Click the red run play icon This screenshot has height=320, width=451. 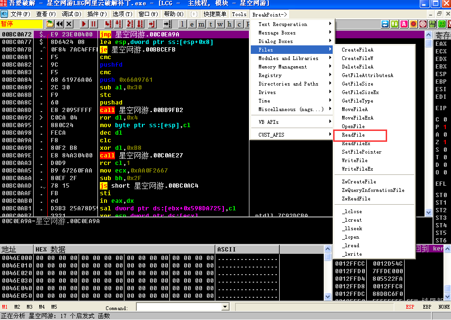pos(84,24)
